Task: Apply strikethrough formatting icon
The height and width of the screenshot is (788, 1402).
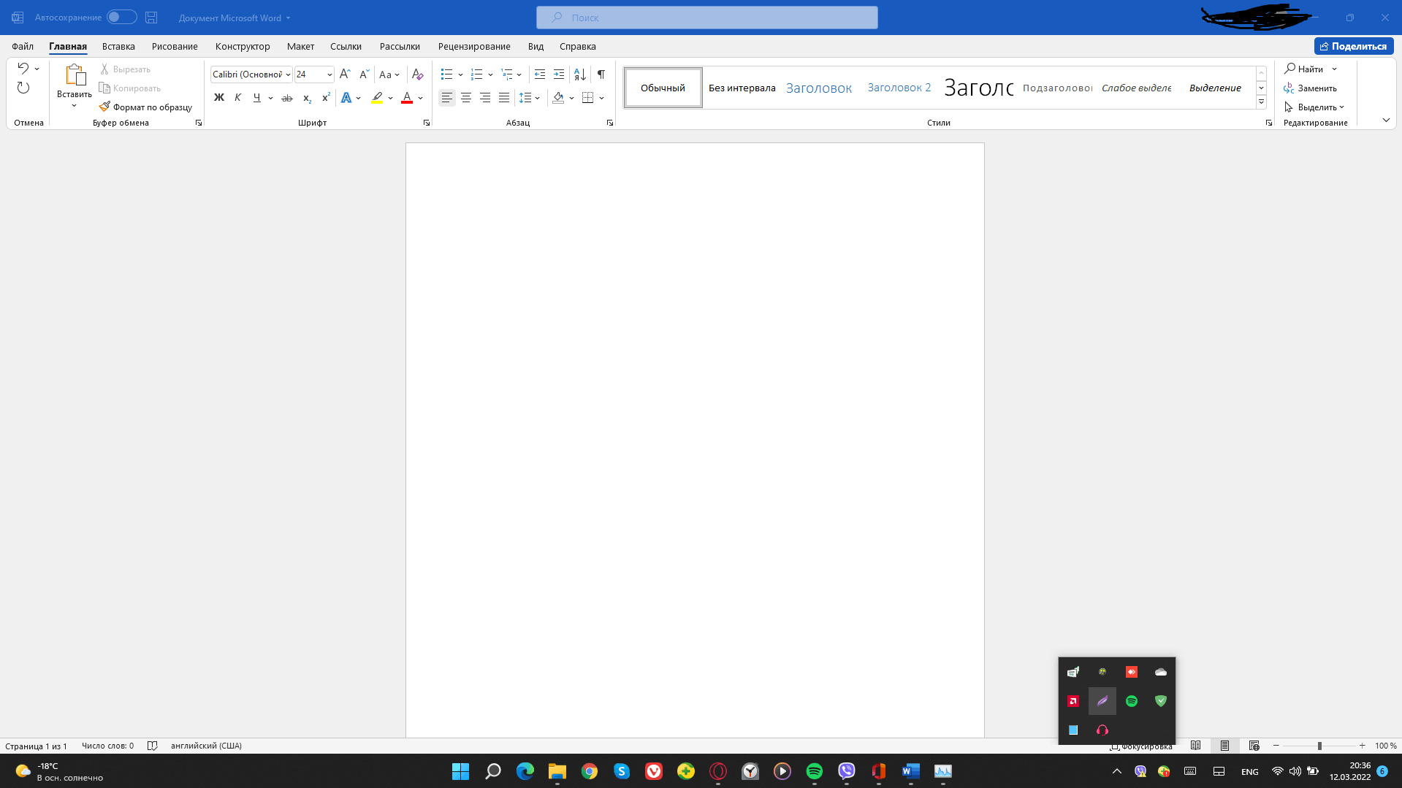Action: pos(287,98)
